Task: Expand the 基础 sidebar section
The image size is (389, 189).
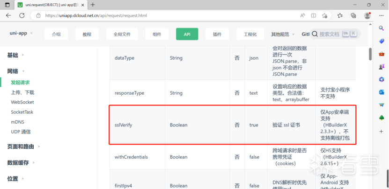Action: coord(23,55)
